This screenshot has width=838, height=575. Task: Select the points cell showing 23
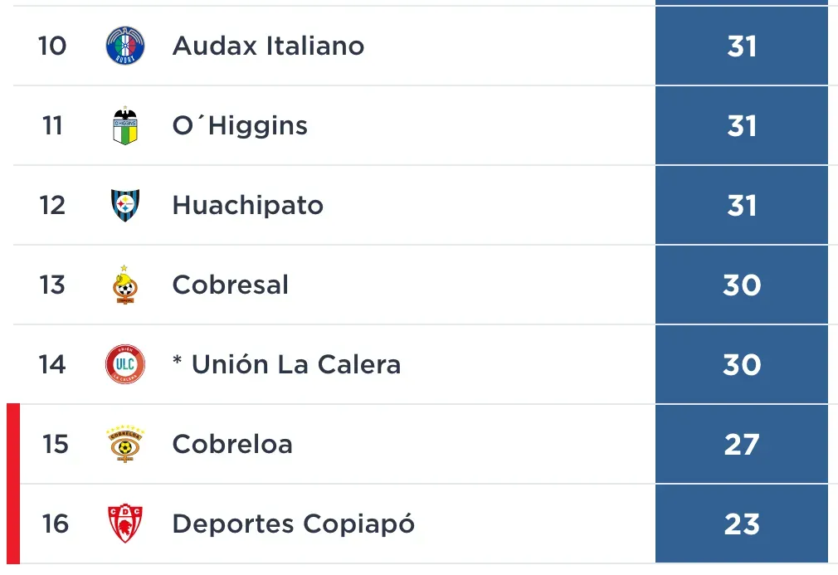(743, 524)
